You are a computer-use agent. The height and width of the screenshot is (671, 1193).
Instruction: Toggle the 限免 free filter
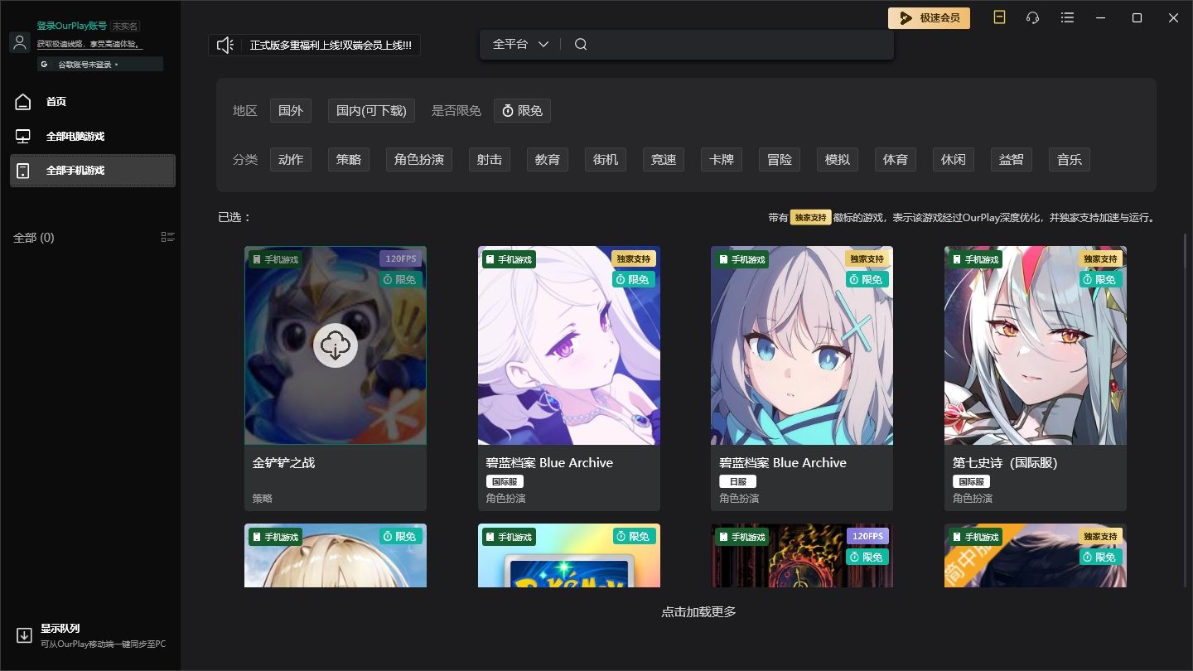tap(523, 110)
